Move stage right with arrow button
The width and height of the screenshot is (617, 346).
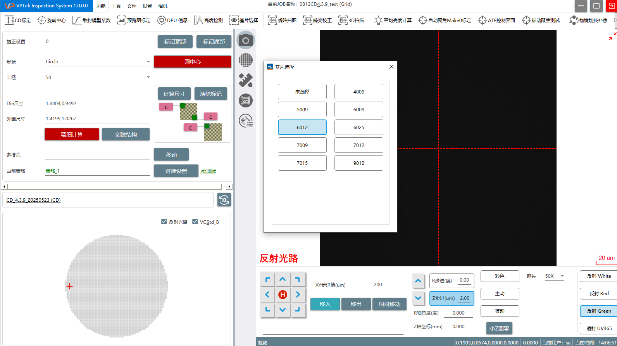298,295
